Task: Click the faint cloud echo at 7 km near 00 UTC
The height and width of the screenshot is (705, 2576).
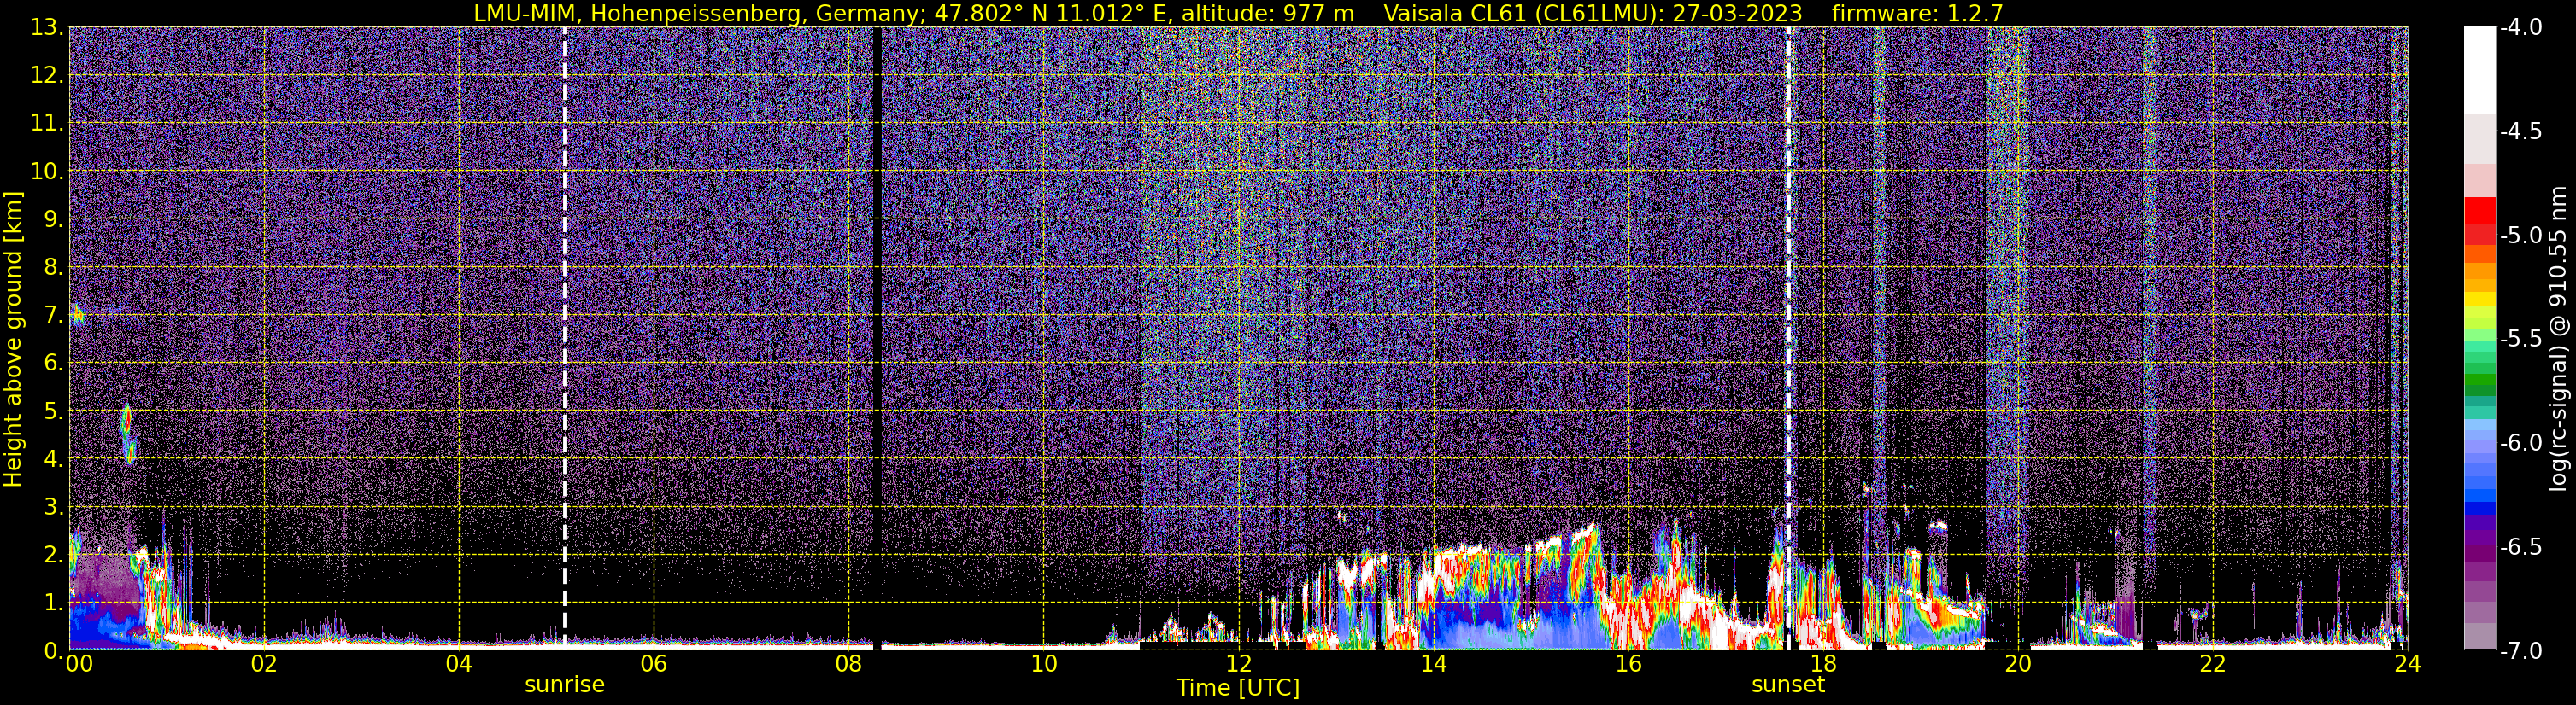Action: coord(77,315)
